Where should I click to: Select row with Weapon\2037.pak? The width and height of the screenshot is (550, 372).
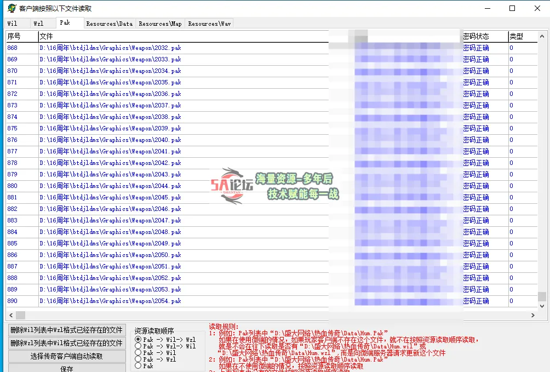pyautogui.click(x=272, y=105)
